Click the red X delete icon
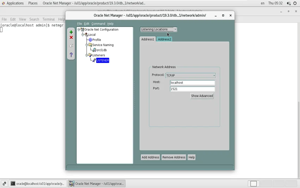 click(x=71, y=37)
